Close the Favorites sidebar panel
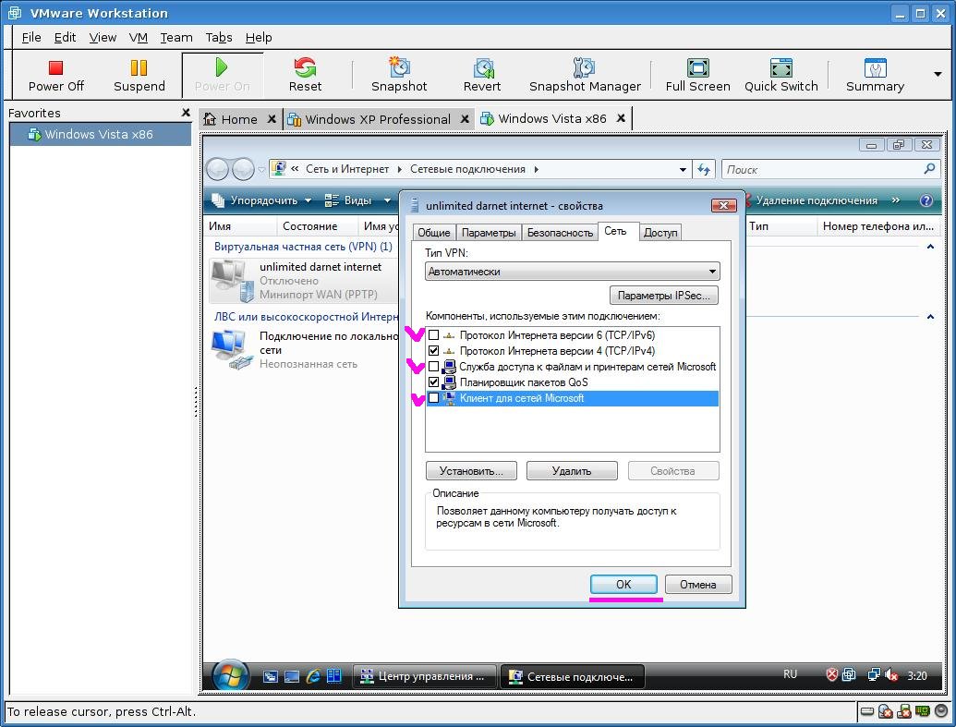Viewport: 956px width, 727px height. pos(186,112)
